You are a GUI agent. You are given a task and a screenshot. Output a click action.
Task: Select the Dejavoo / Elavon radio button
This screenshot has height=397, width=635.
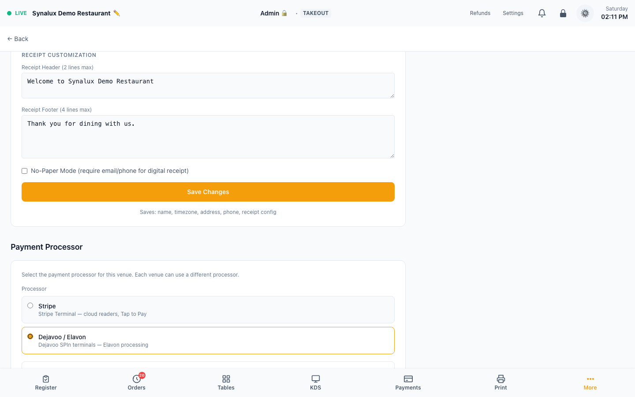click(30, 336)
